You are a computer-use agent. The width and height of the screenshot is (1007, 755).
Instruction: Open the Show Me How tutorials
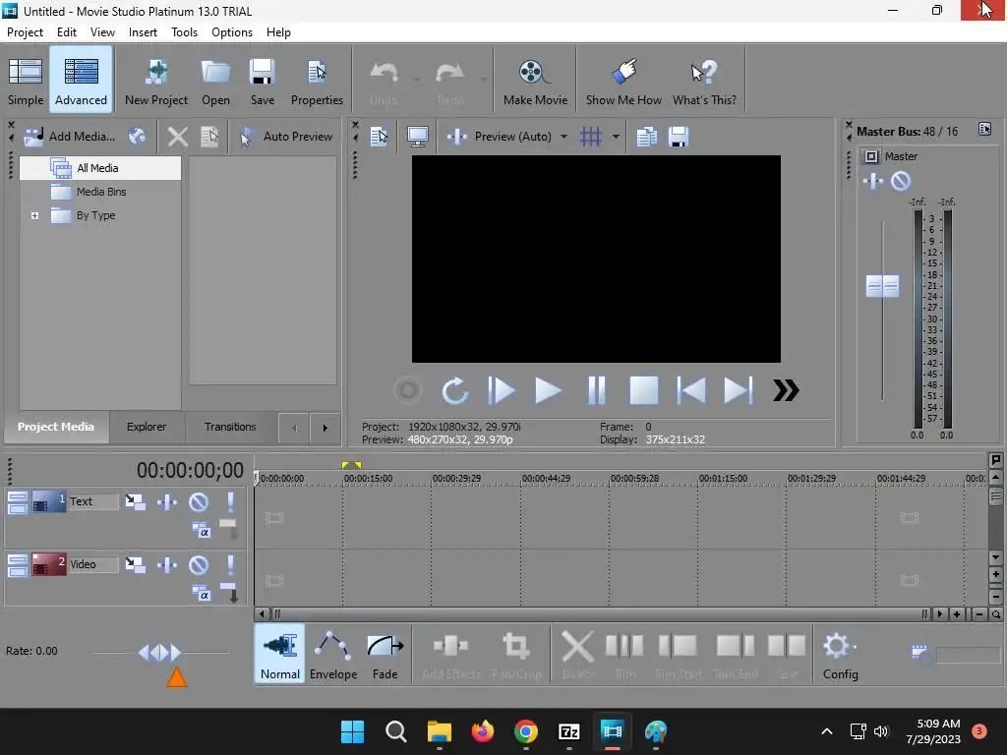[x=622, y=81]
